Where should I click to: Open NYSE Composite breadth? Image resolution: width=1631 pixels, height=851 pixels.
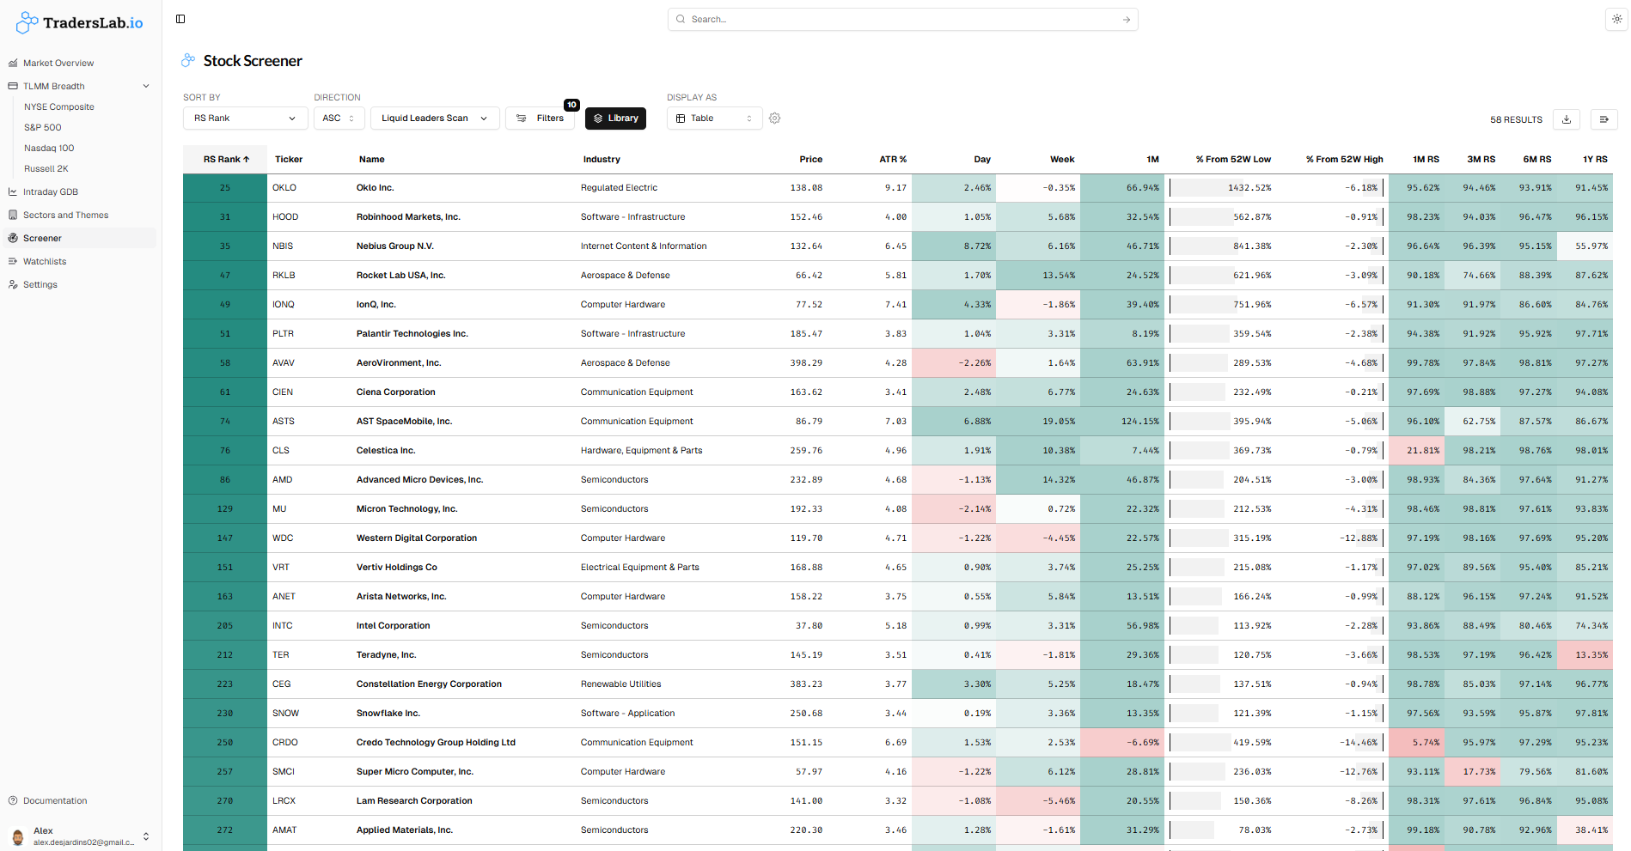(59, 106)
